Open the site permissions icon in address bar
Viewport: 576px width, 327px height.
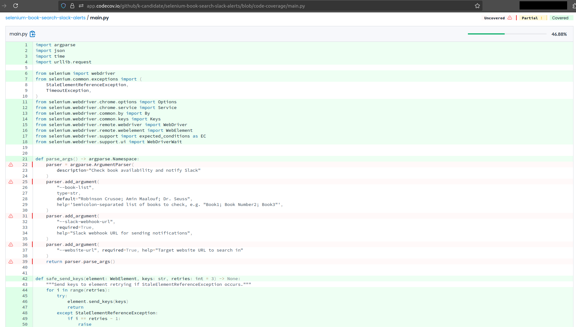(81, 6)
